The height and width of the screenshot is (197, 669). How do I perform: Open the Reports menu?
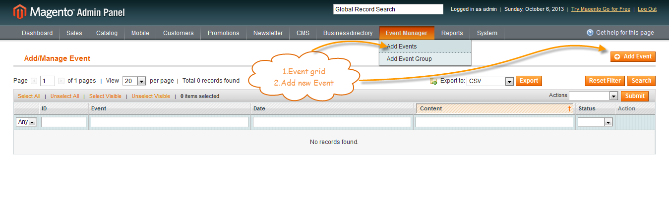coord(452,33)
